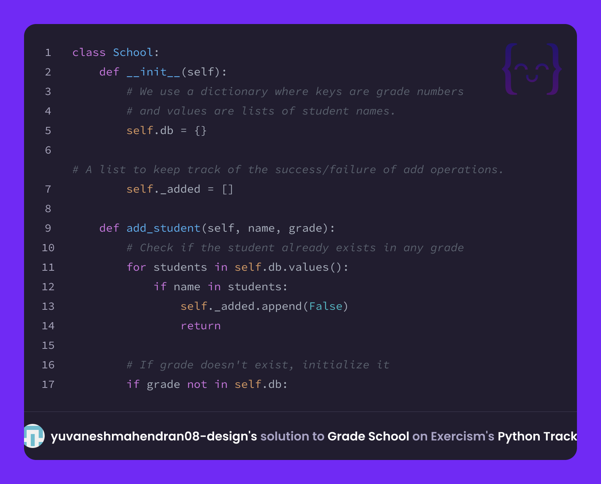
Task: Click line number 17
Action: pyautogui.click(x=48, y=384)
